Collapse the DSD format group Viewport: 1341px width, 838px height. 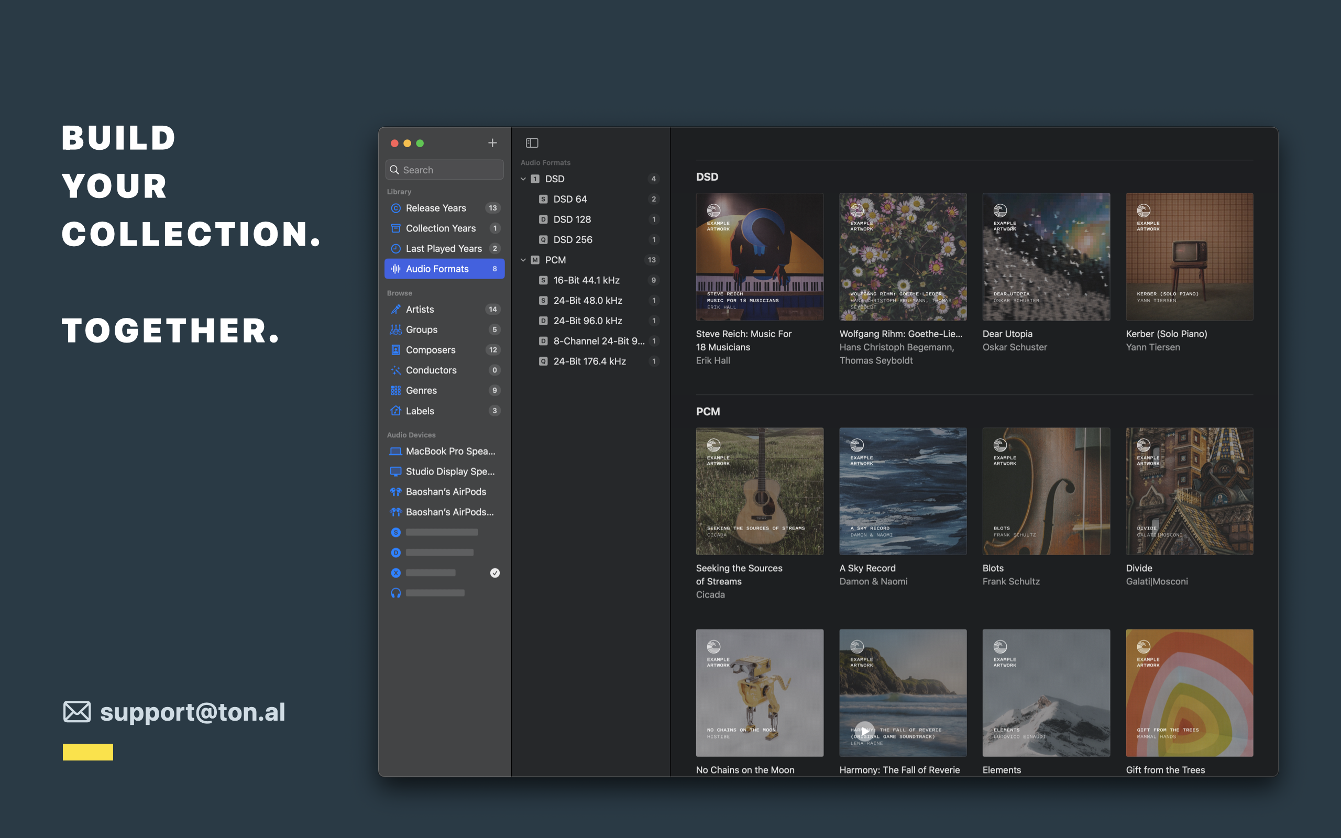point(523,179)
